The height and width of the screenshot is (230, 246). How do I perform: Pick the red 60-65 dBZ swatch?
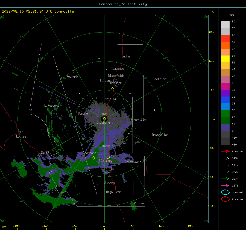(x=225, y=39)
